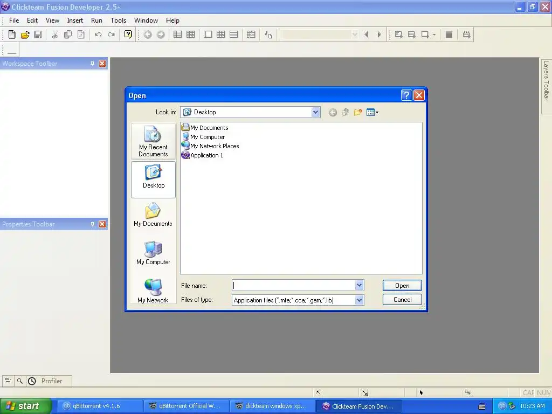Viewport: 552px width, 414px height.
Task: Select the Application 1 file
Action: coord(203,155)
